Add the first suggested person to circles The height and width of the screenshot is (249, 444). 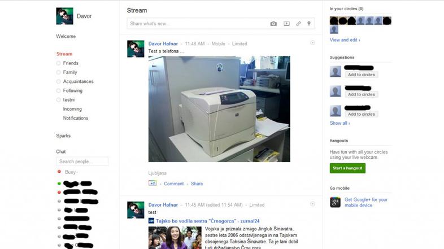[362, 75]
